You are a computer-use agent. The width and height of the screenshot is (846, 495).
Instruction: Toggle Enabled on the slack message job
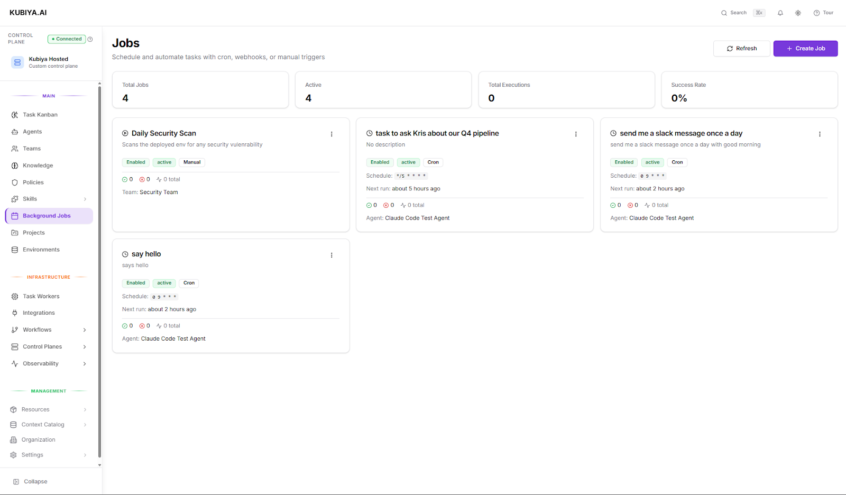click(623, 162)
